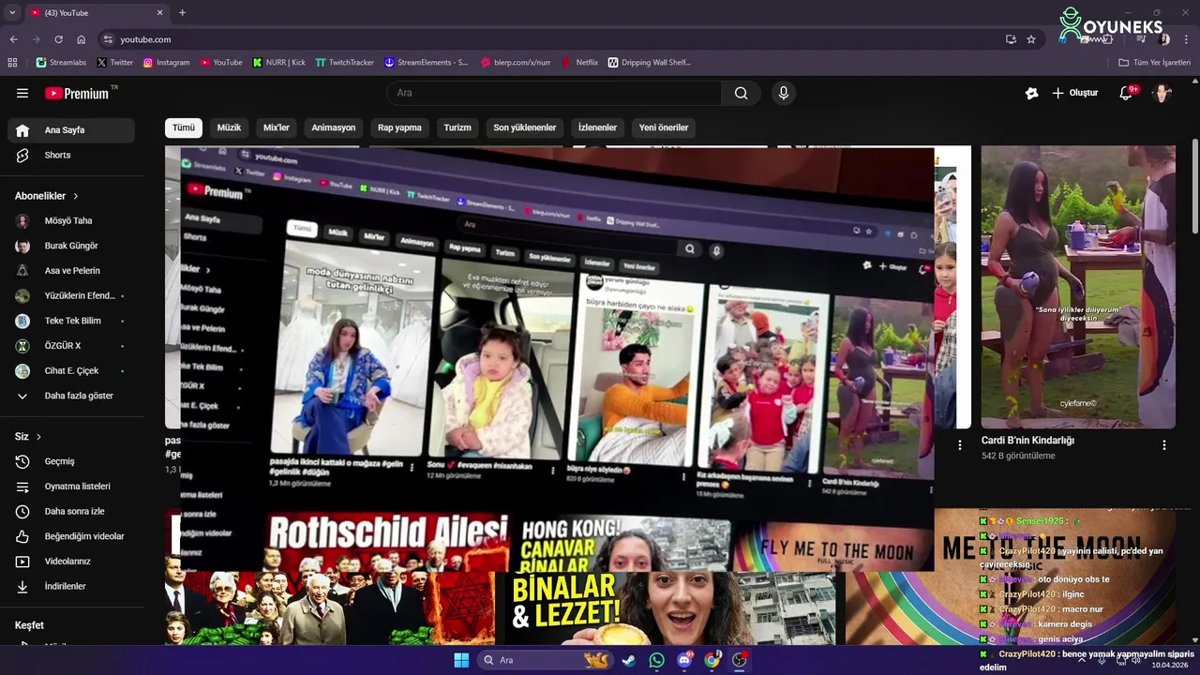Select the Rap yapma filter chip
The height and width of the screenshot is (675, 1200).
pos(399,127)
